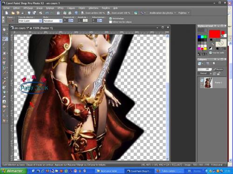Click the New image toolbar icon
The height and width of the screenshot is (174, 233).
[7, 13]
